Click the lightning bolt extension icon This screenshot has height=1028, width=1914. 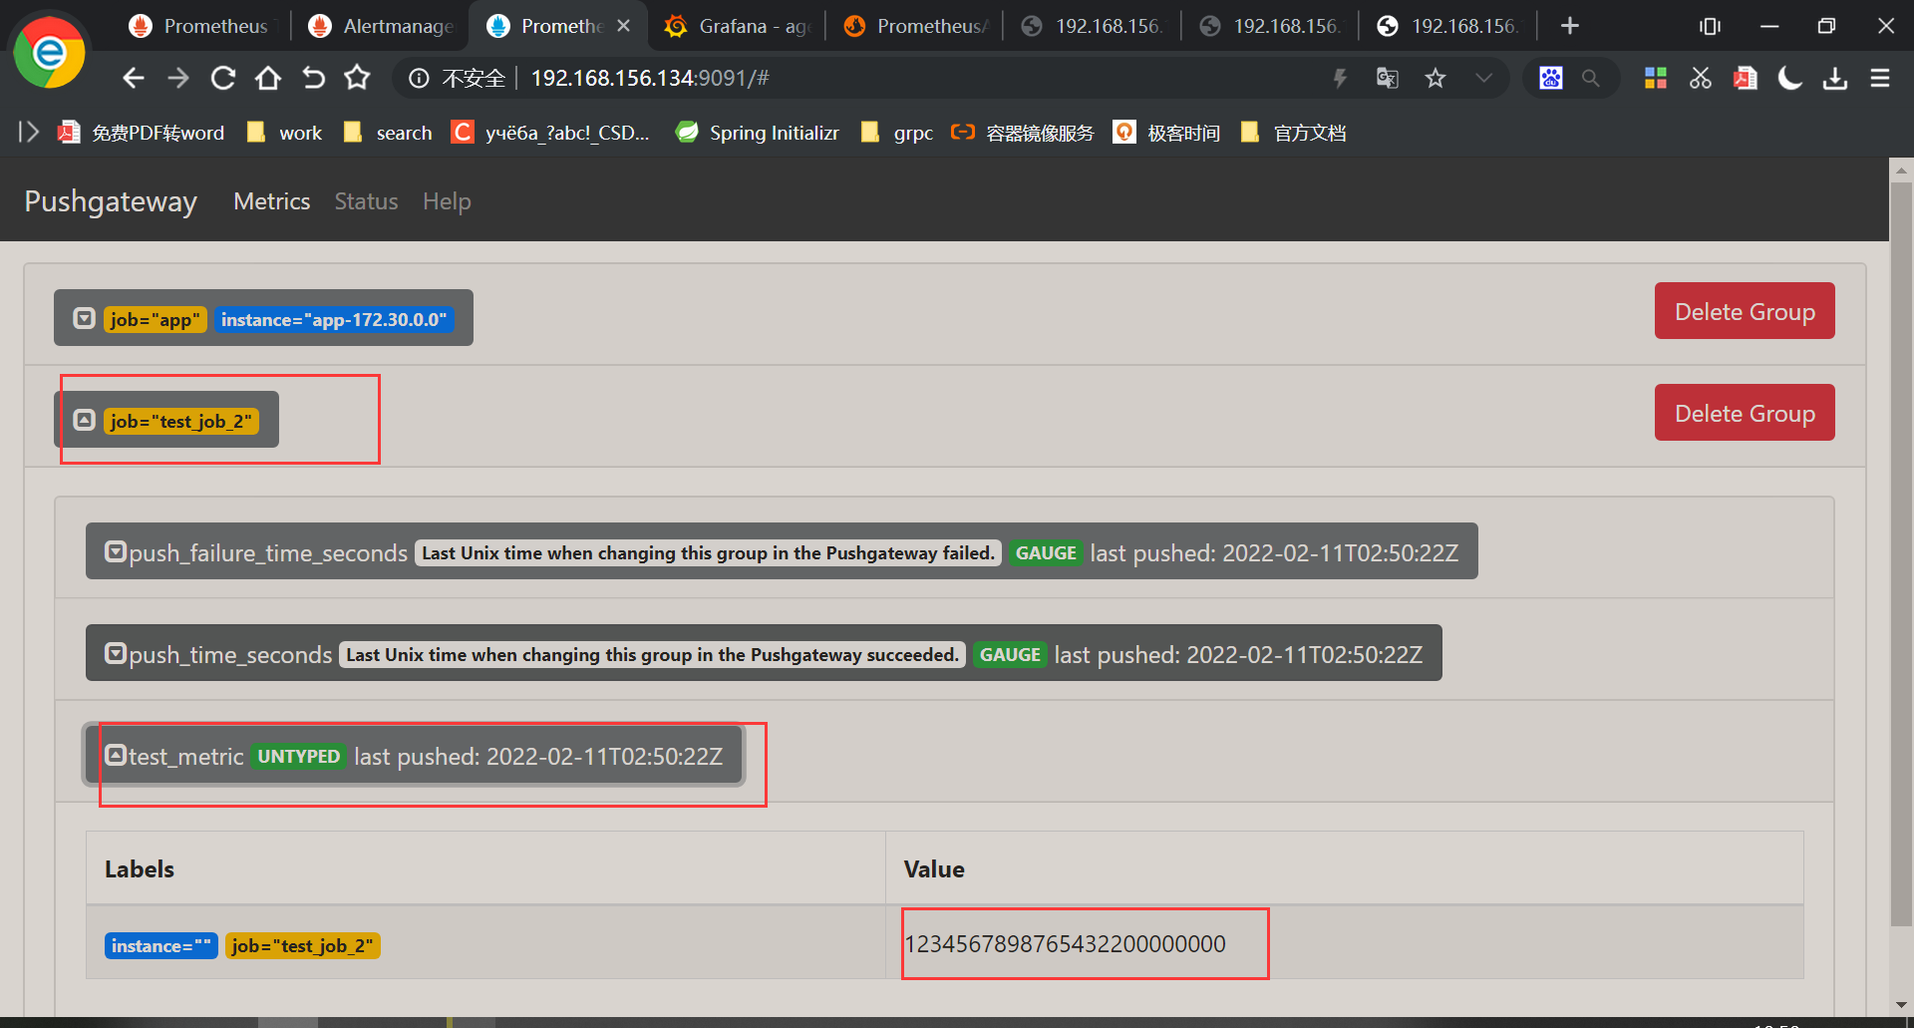pos(1341,78)
